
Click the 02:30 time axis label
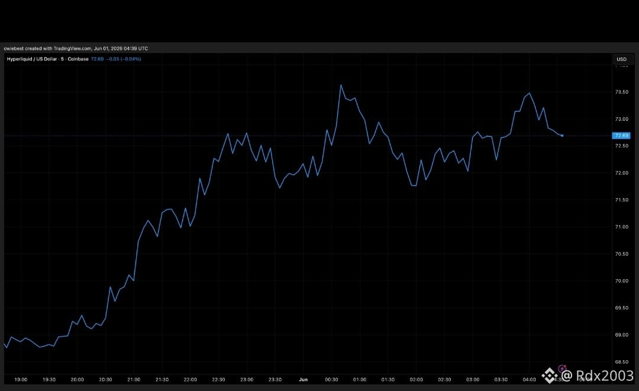coord(444,380)
